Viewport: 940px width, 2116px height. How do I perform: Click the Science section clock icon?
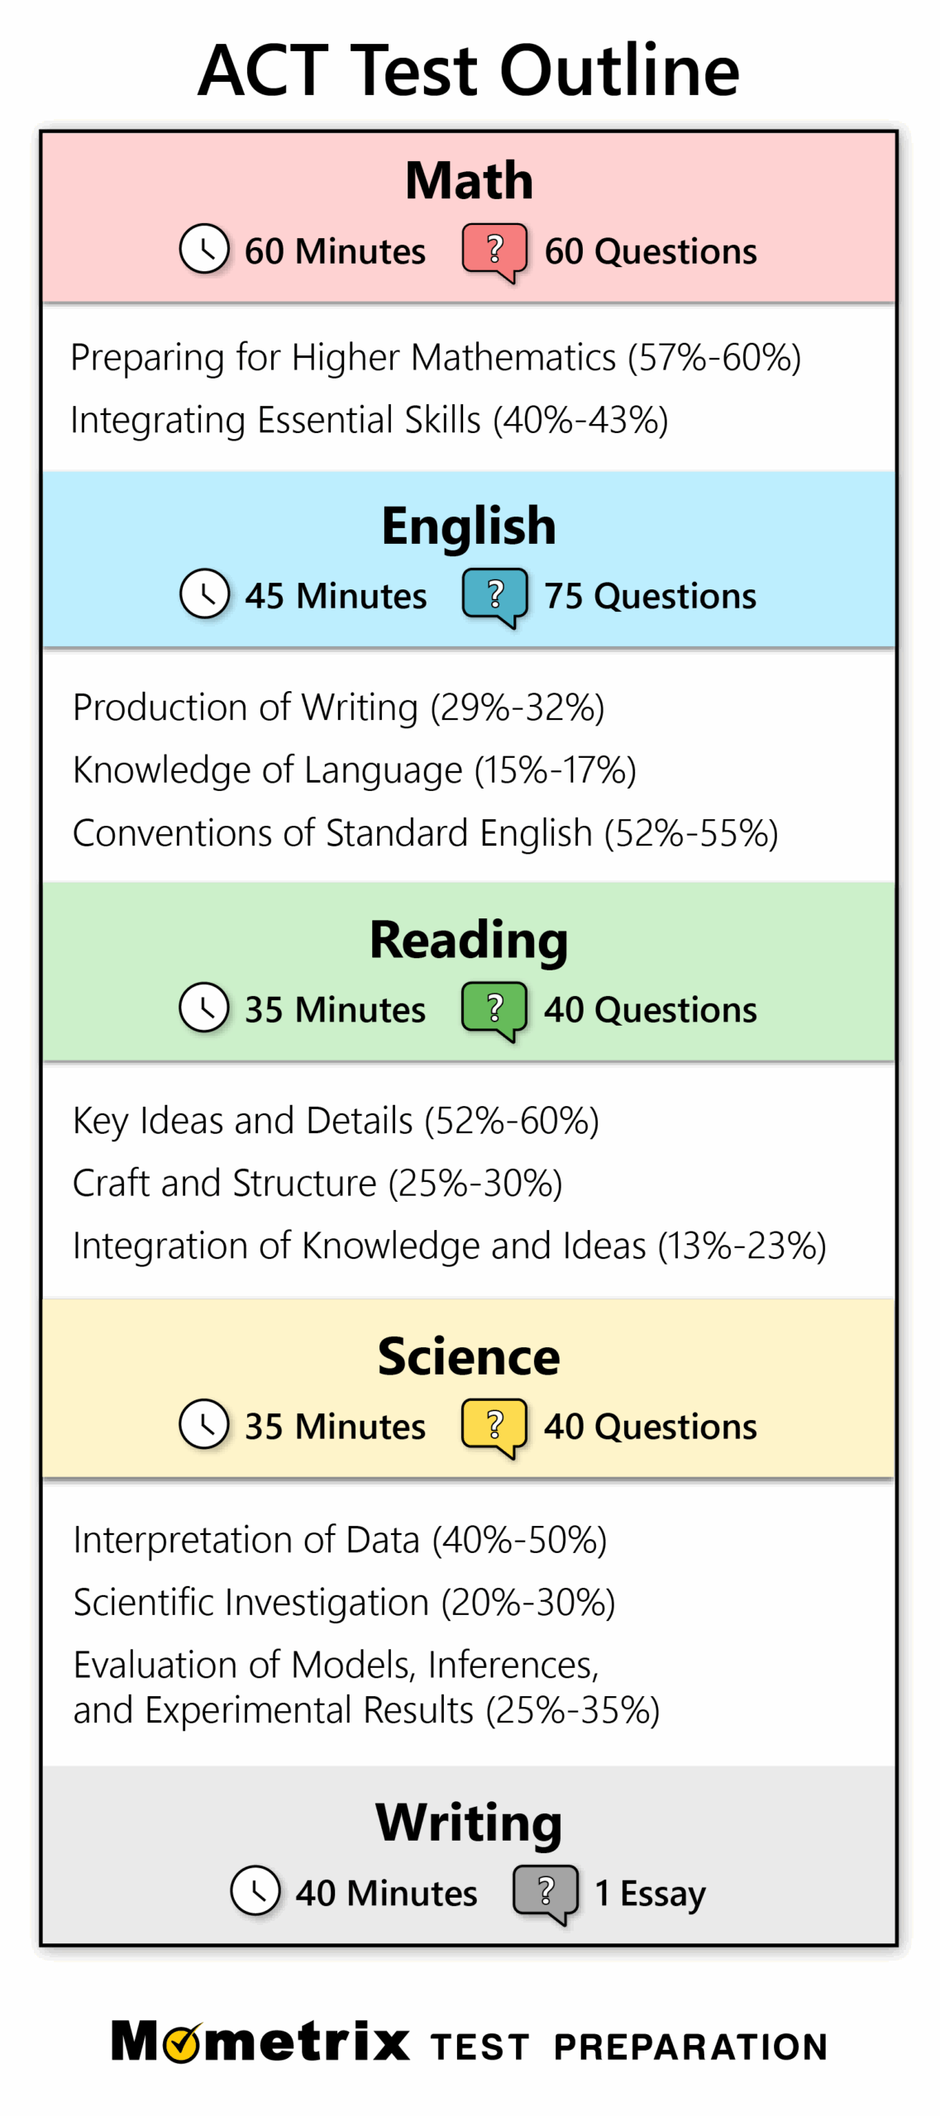coord(204,1423)
